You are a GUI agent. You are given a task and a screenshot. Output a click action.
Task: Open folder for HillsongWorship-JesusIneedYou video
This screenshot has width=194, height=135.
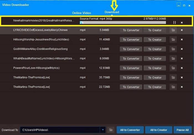[173, 40]
